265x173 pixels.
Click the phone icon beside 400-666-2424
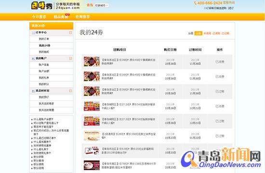pyautogui.click(x=195, y=3)
